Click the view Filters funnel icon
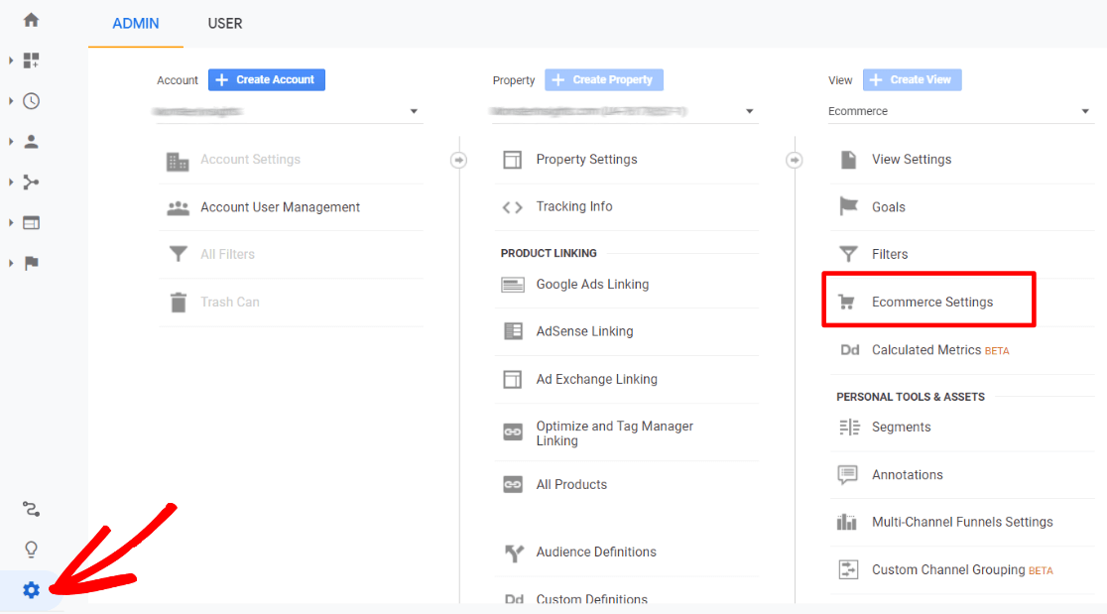1107x614 pixels. [848, 254]
